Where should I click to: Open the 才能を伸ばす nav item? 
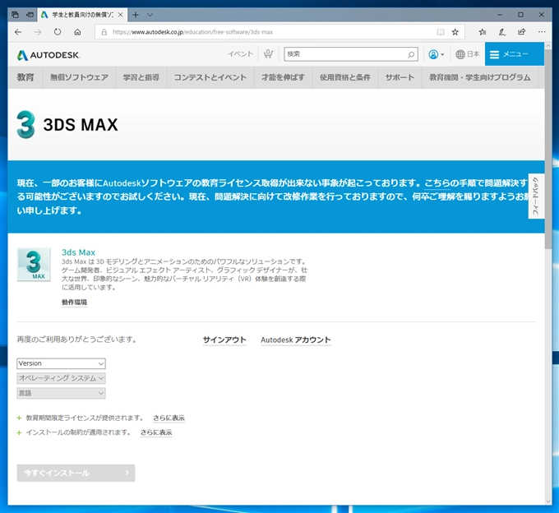click(x=283, y=77)
